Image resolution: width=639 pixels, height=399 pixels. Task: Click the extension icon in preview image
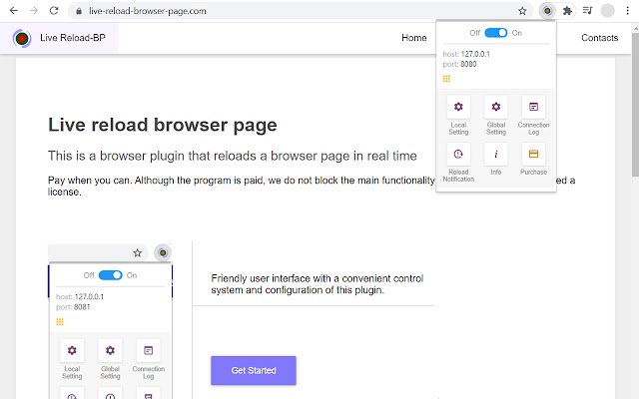pos(163,252)
